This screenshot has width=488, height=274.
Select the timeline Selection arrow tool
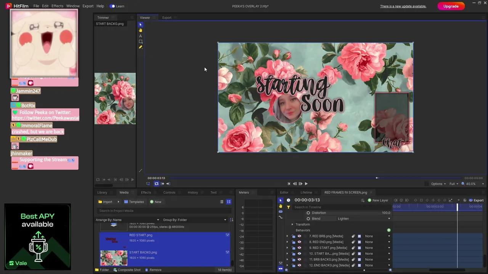(x=281, y=200)
